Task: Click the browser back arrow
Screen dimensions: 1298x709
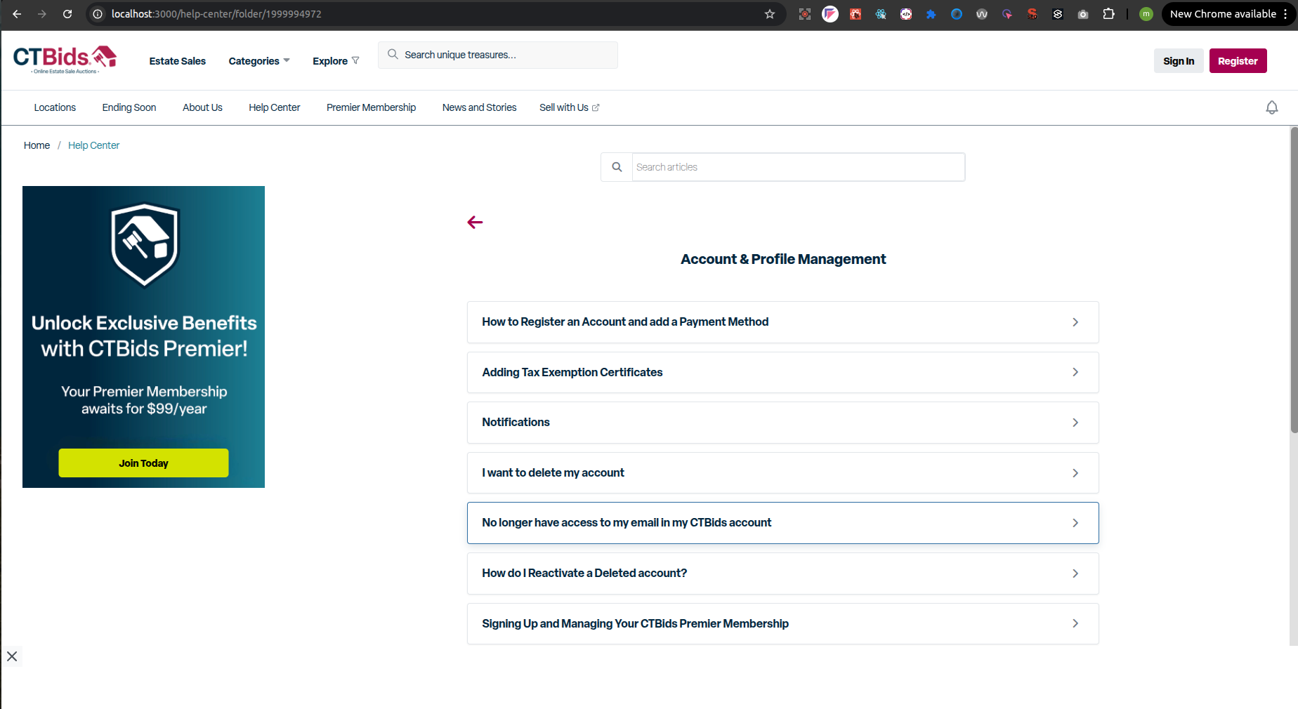Action: (17, 14)
